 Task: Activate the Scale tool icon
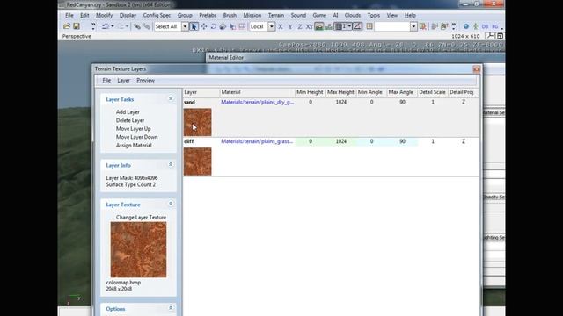(x=223, y=26)
